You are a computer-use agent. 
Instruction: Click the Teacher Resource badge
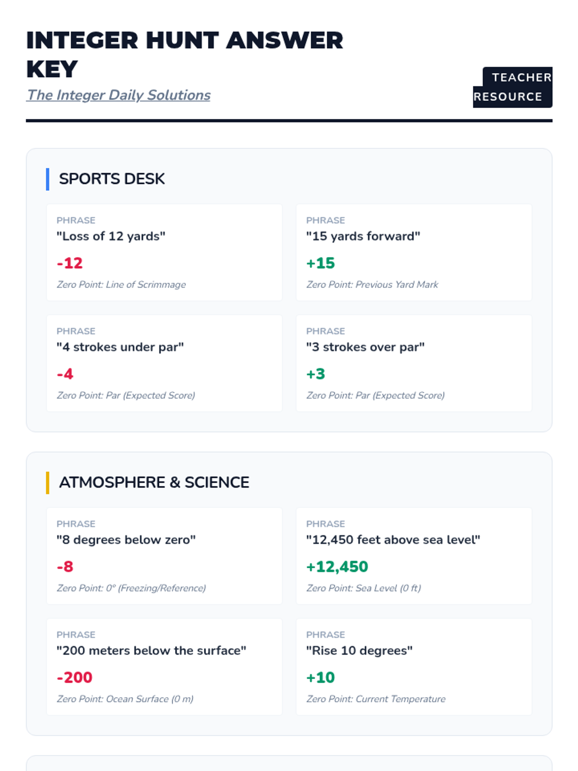click(512, 87)
